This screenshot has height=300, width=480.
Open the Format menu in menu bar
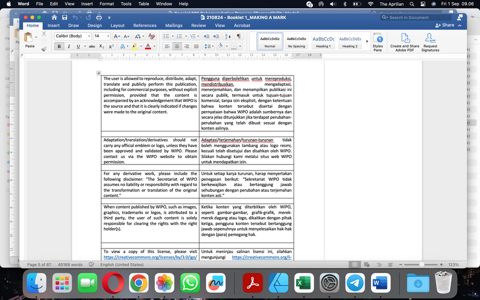[106, 3]
